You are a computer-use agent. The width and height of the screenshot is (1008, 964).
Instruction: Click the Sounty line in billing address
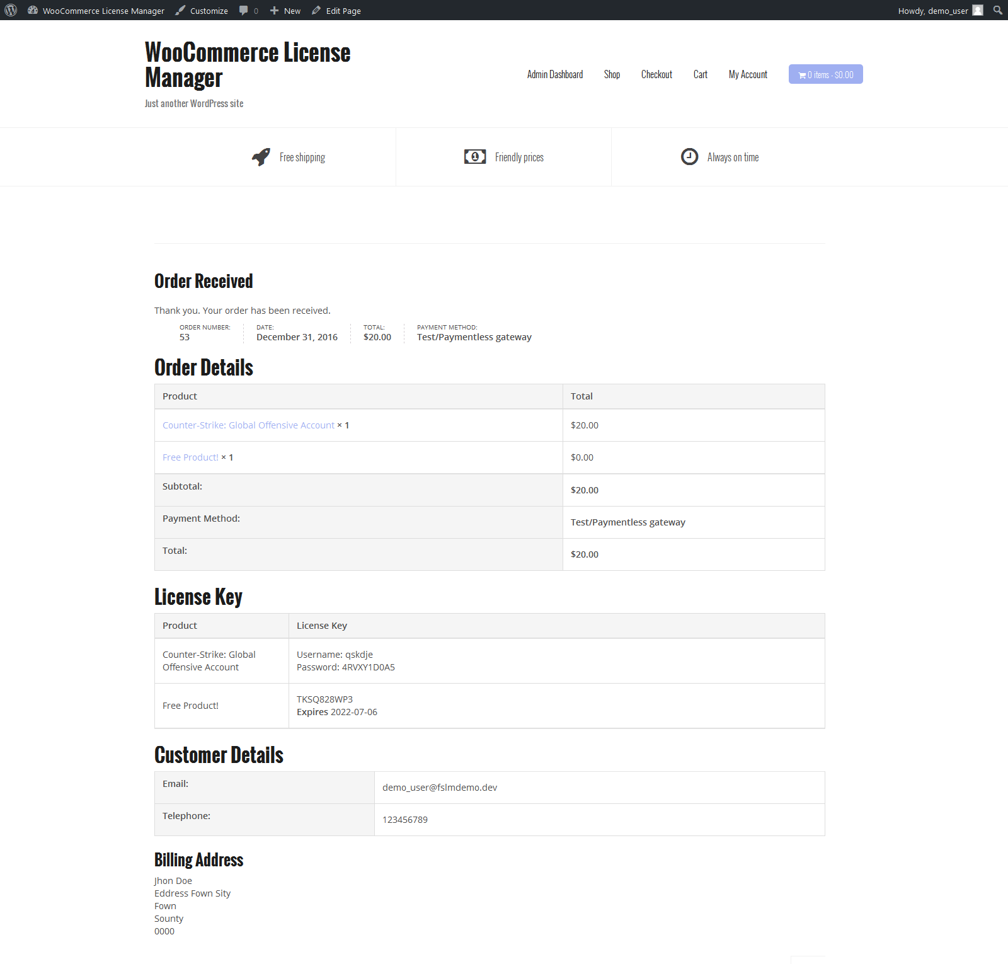169,919
